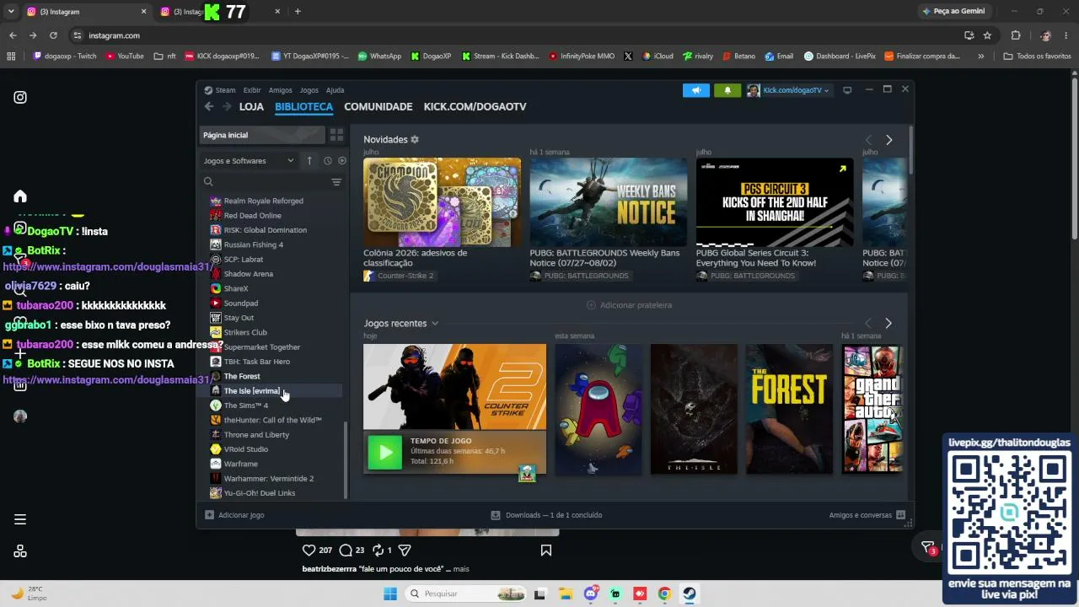This screenshot has height=607, width=1079.
Task: Reload the Chrome page
Action: pos(53,35)
